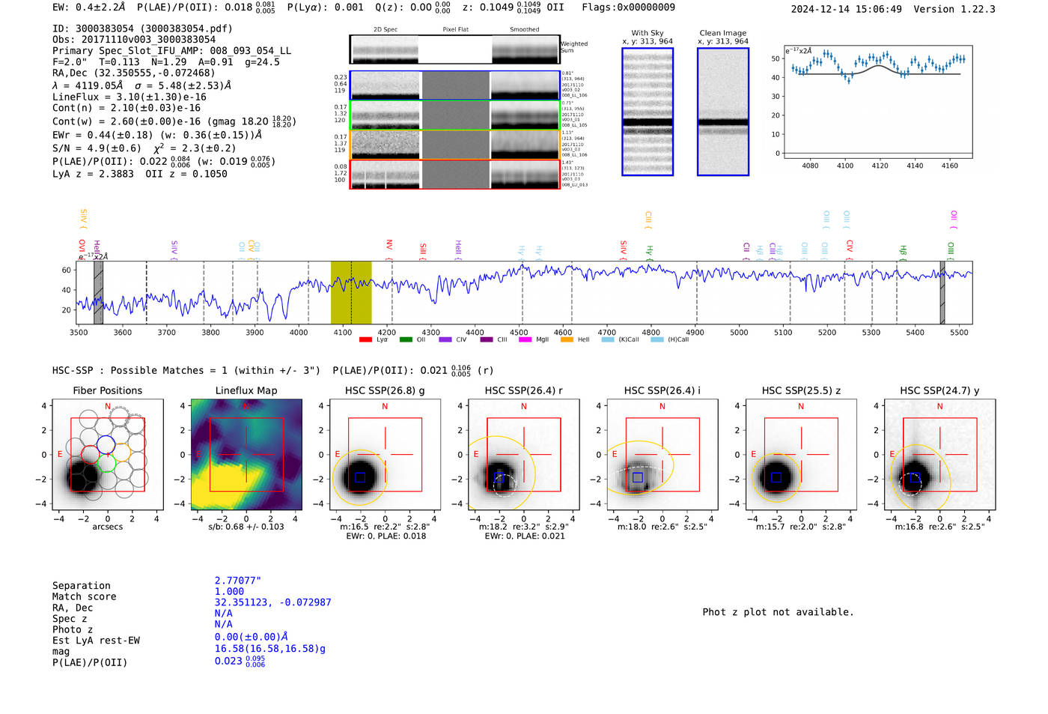Select the green-bordered 2D spectrum row
1048x714 pixels.
click(454, 115)
